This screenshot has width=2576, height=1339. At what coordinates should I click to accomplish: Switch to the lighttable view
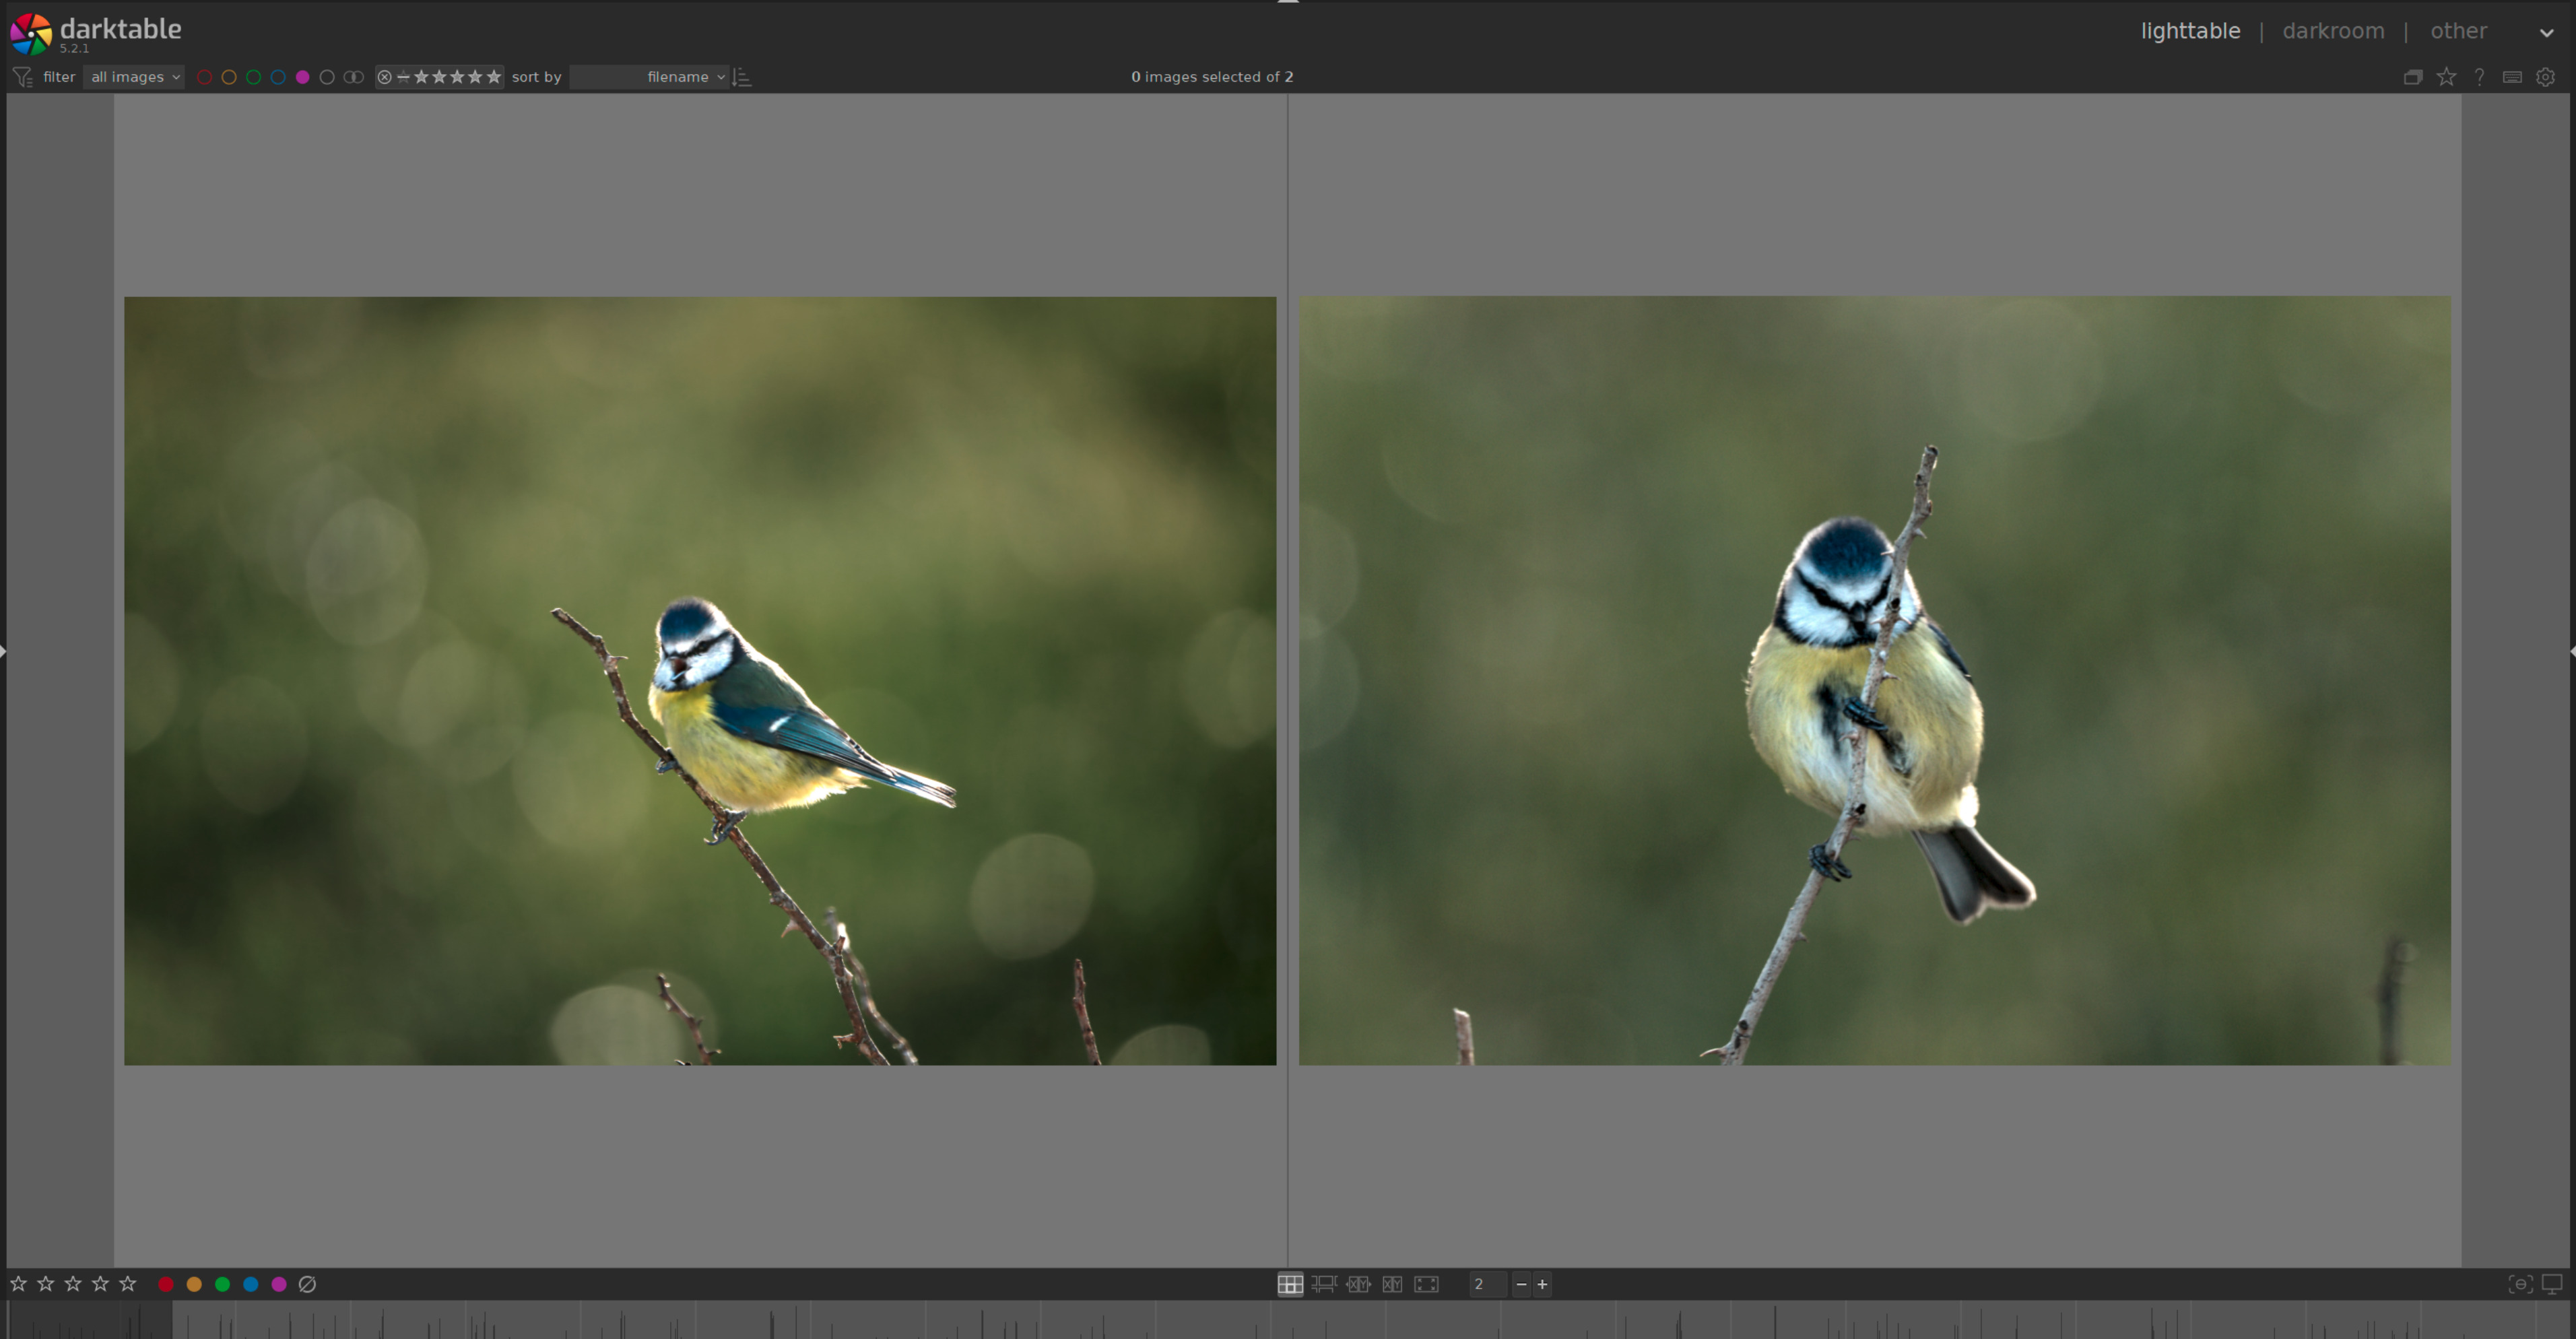point(2190,31)
